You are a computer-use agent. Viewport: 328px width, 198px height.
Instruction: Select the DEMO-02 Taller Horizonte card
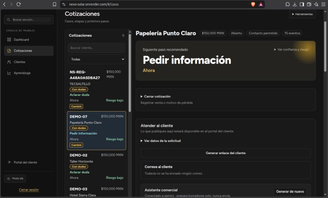tap(96, 166)
